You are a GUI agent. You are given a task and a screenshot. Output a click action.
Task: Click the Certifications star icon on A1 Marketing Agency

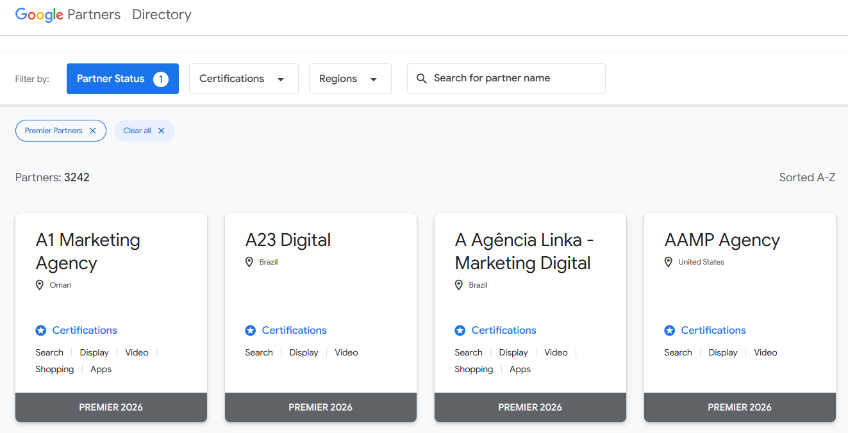(40, 330)
